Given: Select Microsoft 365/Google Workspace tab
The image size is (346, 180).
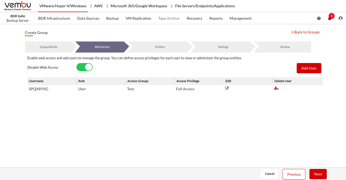Looking at the screenshot, I should pyautogui.click(x=139, y=6).
